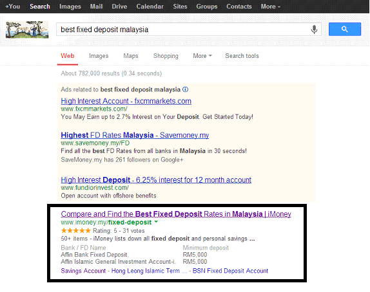Click the '50+ items - iMoney lists down' snippet
The height and width of the screenshot is (292, 370).
(x=158, y=239)
